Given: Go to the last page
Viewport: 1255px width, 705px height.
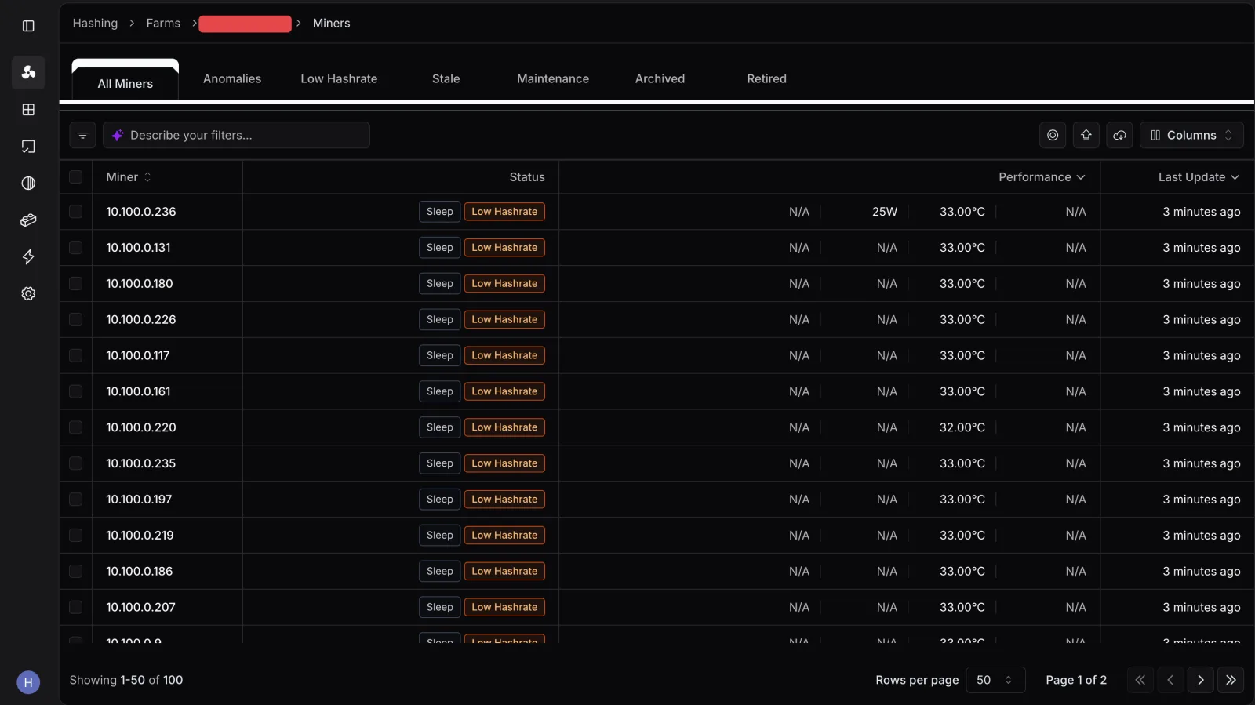Looking at the screenshot, I should pos(1231,680).
